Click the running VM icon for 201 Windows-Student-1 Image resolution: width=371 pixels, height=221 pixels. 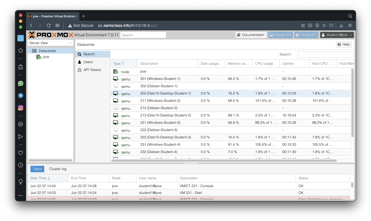pyautogui.click(x=116, y=79)
